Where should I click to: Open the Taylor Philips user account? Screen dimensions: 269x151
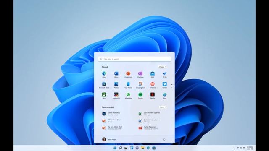click(x=109, y=139)
